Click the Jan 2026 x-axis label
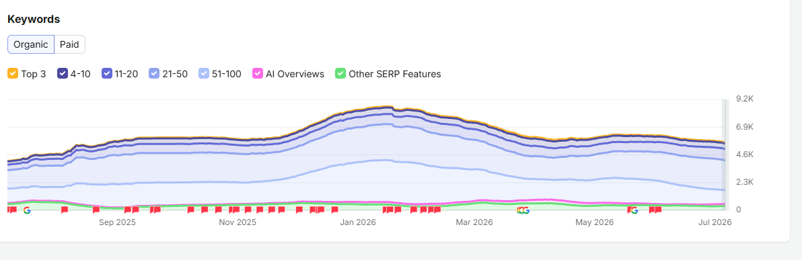This screenshot has width=802, height=260. [x=357, y=222]
